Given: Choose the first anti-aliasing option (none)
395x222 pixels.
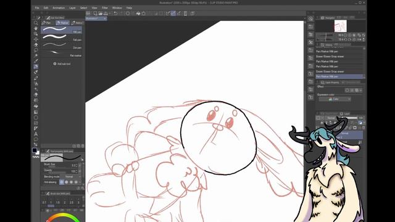Looking at the screenshot, I should [62, 182].
